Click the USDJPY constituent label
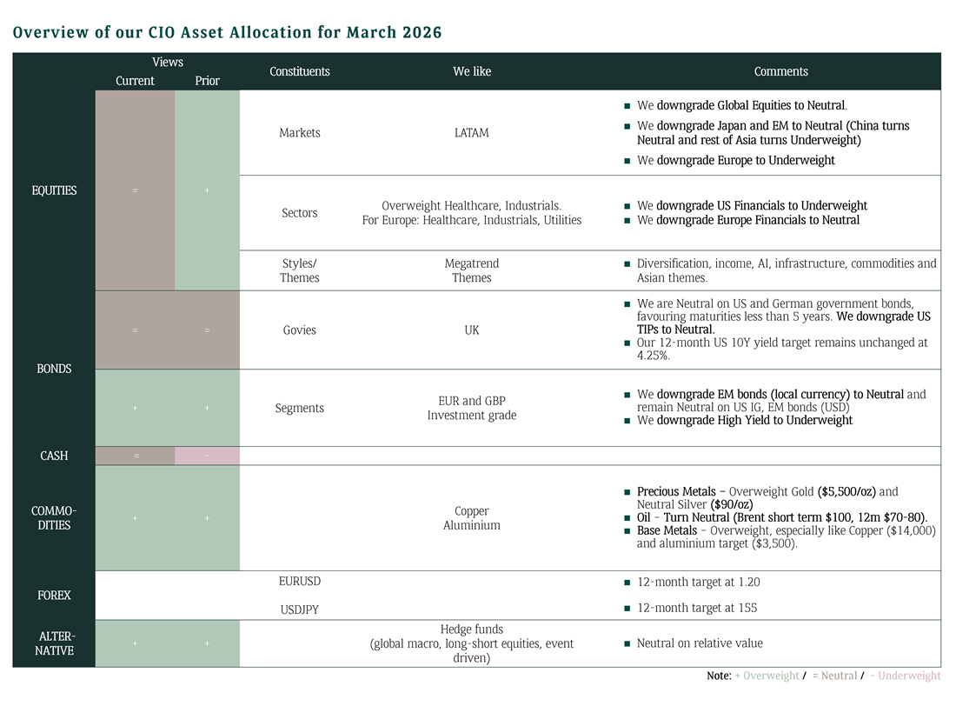The height and width of the screenshot is (706, 956). click(299, 609)
